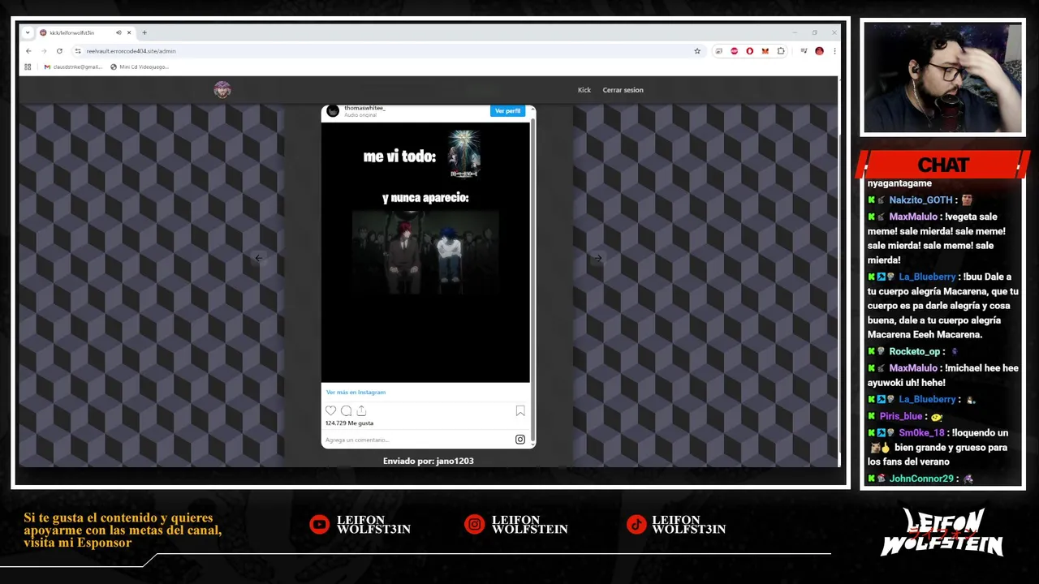Click Sm0ke_18 username in chat
The image size is (1039, 584).
click(x=921, y=433)
